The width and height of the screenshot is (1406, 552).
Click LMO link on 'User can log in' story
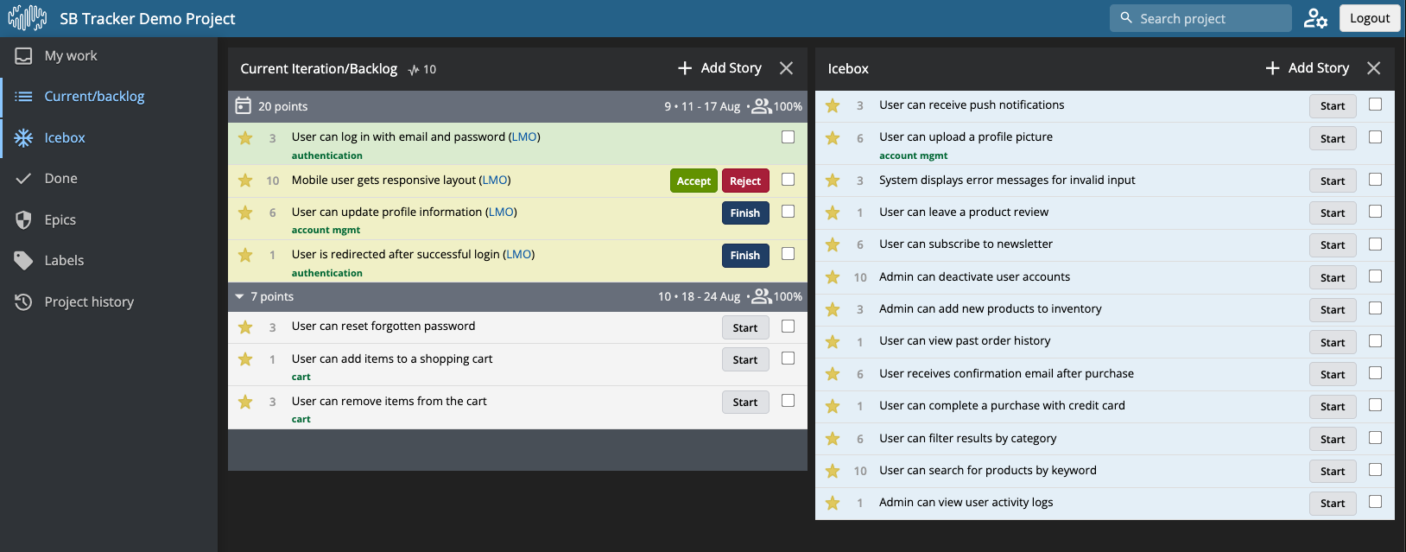point(524,136)
